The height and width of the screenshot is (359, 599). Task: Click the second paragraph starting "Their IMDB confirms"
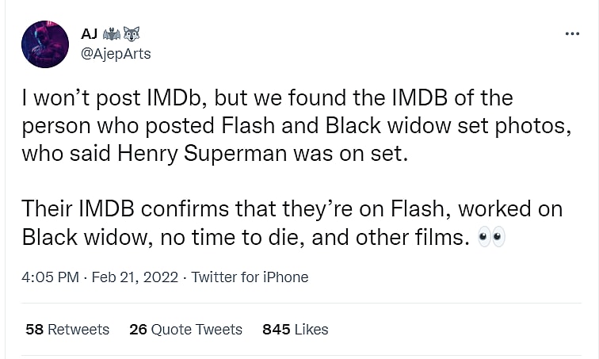[285, 223]
